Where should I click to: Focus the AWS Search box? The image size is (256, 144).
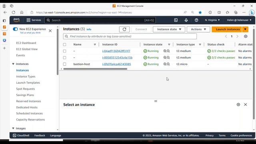(x=100, y=20)
